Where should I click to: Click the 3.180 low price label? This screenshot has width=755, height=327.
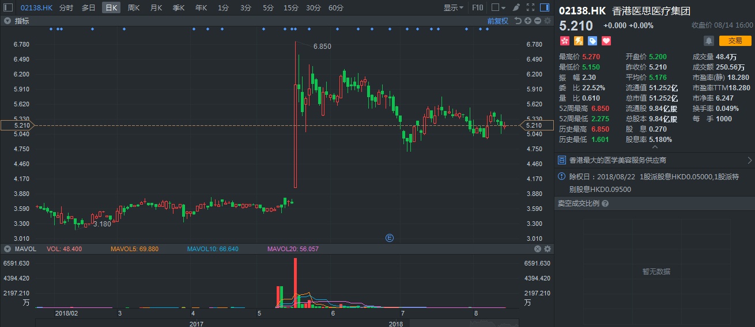coord(102,224)
